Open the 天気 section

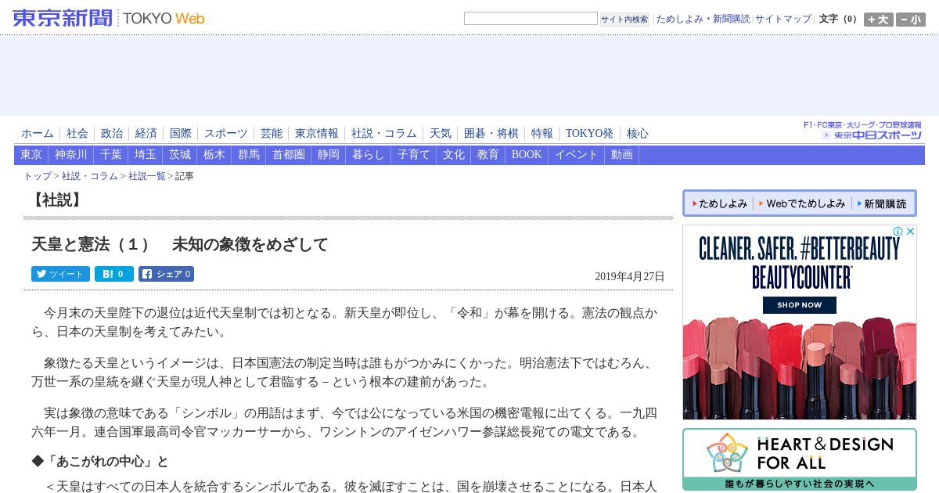click(441, 134)
